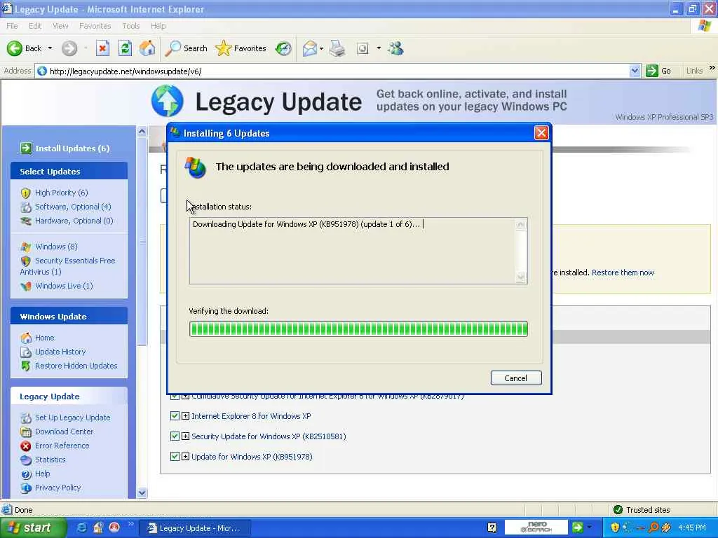Go to the Home page icon
718x538 pixels.
point(147,48)
